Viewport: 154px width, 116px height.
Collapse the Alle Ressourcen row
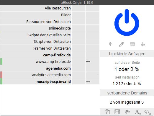36,8
